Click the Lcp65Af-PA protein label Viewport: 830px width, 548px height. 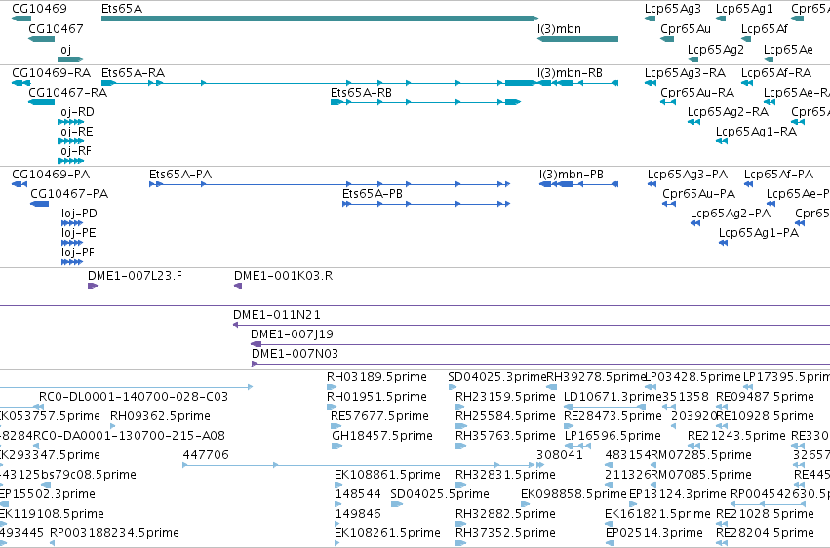point(778,174)
